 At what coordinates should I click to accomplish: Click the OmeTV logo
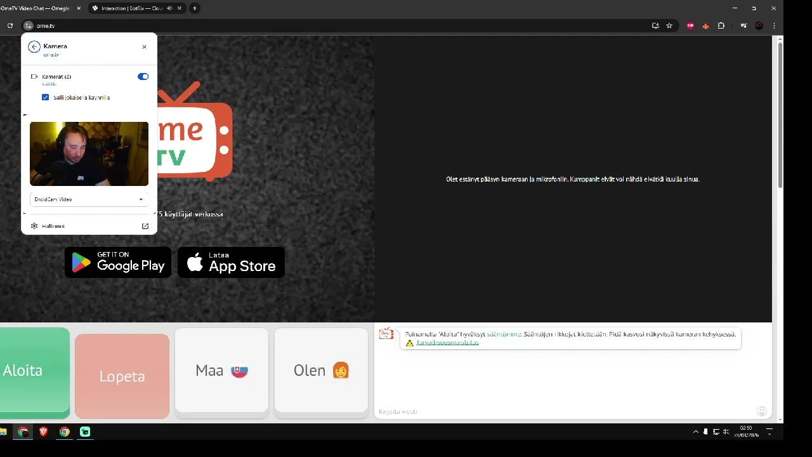pos(194,132)
